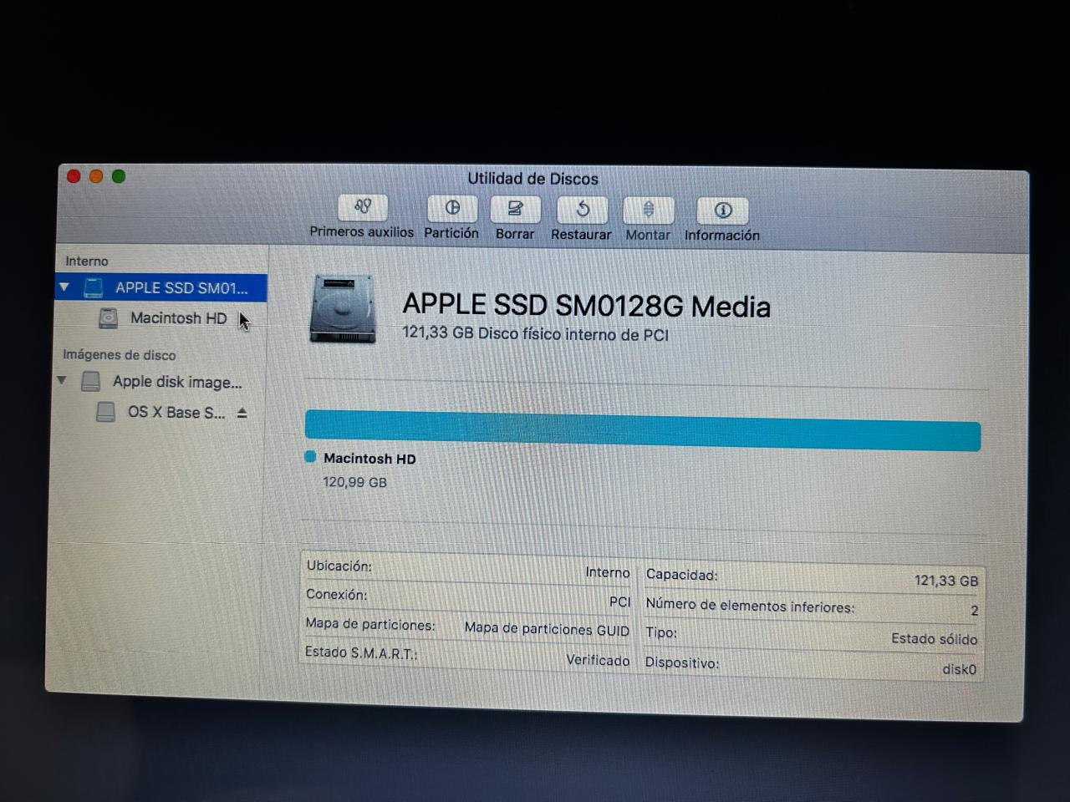Eject the OS X Base System volume

pyautogui.click(x=242, y=413)
